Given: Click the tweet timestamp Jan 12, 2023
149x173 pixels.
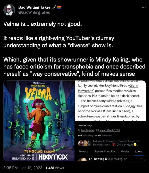Looking at the screenshot, I should pos(31,168).
